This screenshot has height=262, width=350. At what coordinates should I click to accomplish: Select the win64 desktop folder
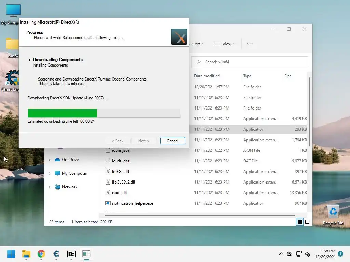pyautogui.click(x=12, y=48)
